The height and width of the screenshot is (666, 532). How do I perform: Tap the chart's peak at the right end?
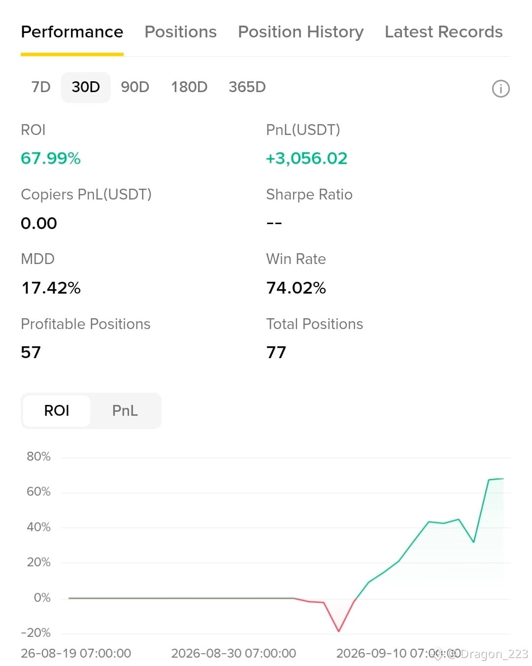click(x=502, y=478)
